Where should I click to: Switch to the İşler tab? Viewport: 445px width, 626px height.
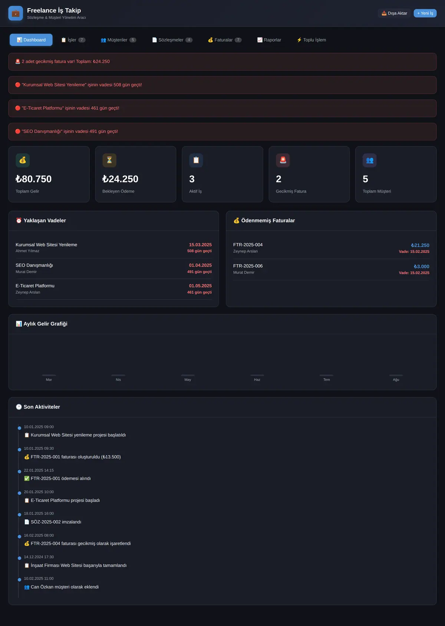click(73, 40)
